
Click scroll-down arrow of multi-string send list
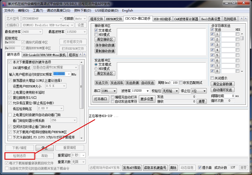coord(242,71)
